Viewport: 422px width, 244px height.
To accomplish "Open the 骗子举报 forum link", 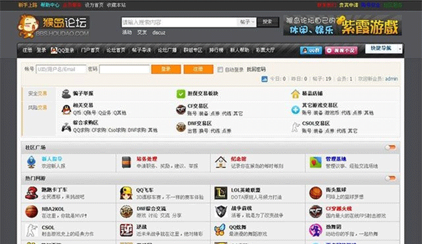I will [83, 93].
